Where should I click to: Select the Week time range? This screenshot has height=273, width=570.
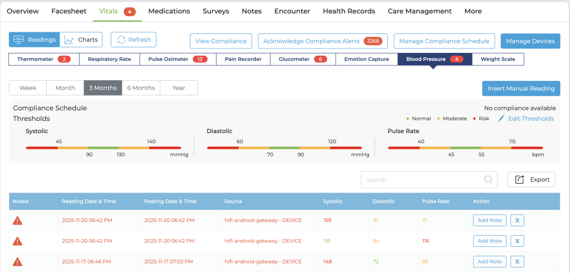(x=28, y=88)
